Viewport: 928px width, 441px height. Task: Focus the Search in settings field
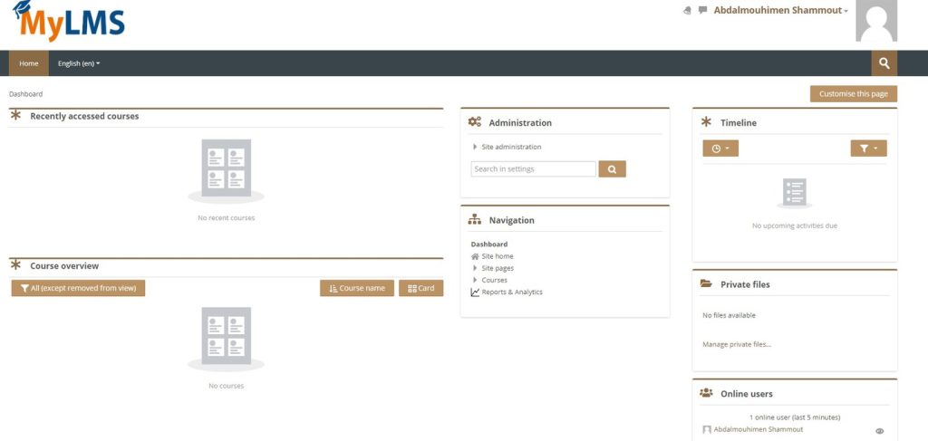(x=533, y=169)
